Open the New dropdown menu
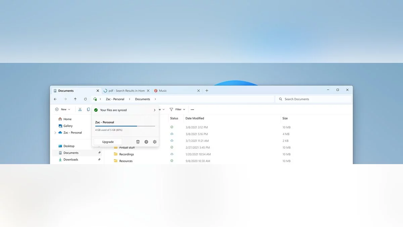 [63, 109]
